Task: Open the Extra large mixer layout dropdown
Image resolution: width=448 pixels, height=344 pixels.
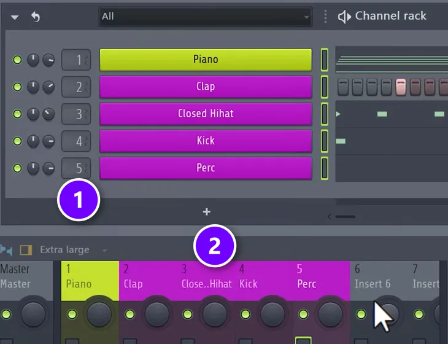Action: coord(73,250)
